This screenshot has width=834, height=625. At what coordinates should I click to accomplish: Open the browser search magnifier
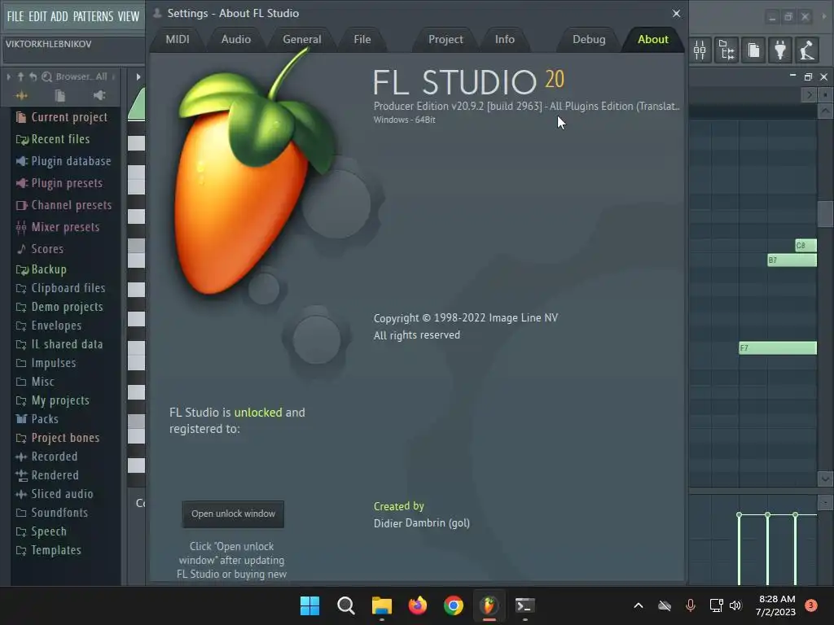(46, 76)
